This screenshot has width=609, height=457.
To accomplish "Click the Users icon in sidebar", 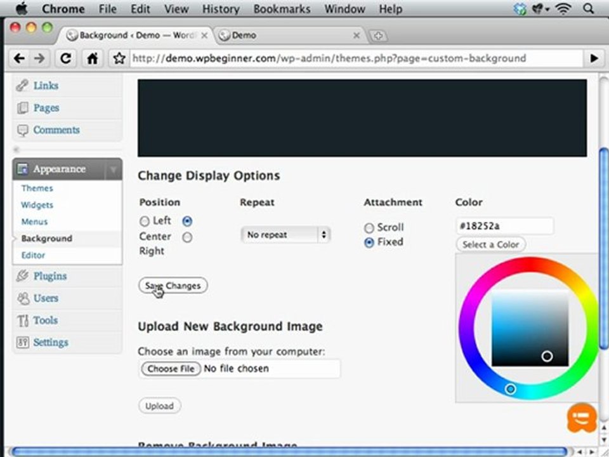I will click(23, 298).
